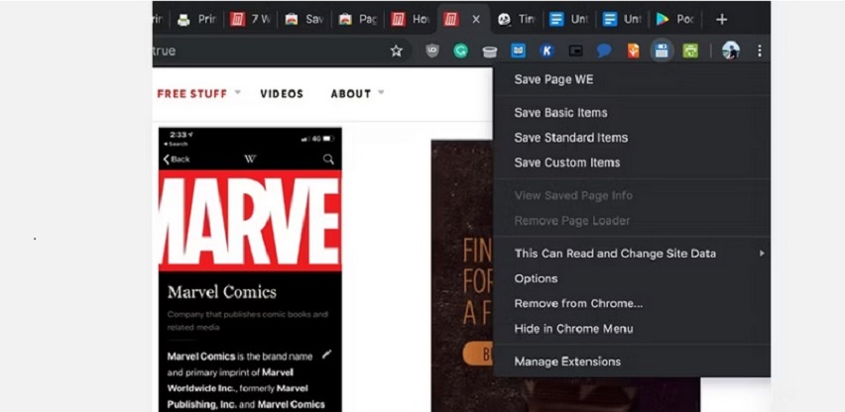The image size is (845, 412).
Task: Switch to the 'Pag' web store tab
Action: click(358, 20)
